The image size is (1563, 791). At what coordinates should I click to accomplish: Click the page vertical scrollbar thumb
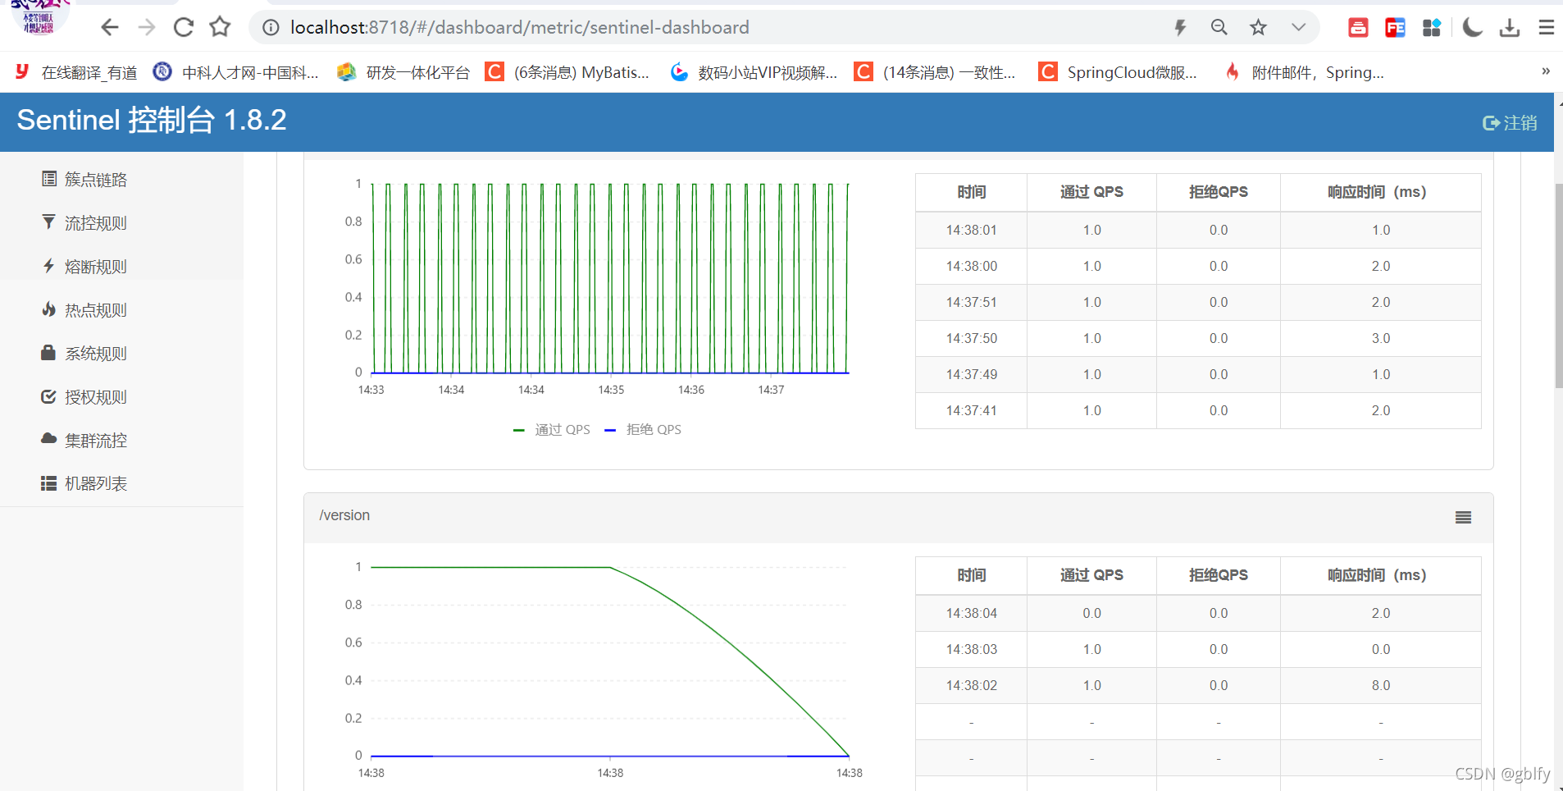pos(1558,286)
